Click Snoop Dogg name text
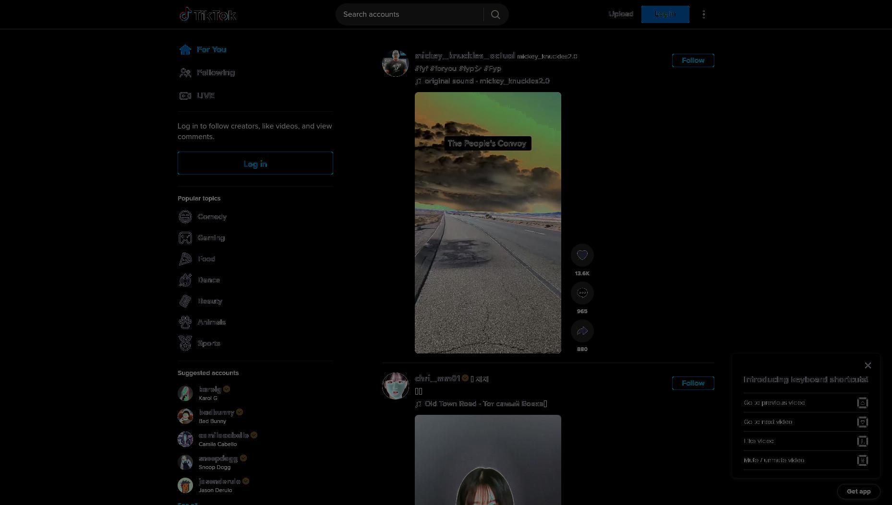This screenshot has width=892, height=505. coord(215,467)
